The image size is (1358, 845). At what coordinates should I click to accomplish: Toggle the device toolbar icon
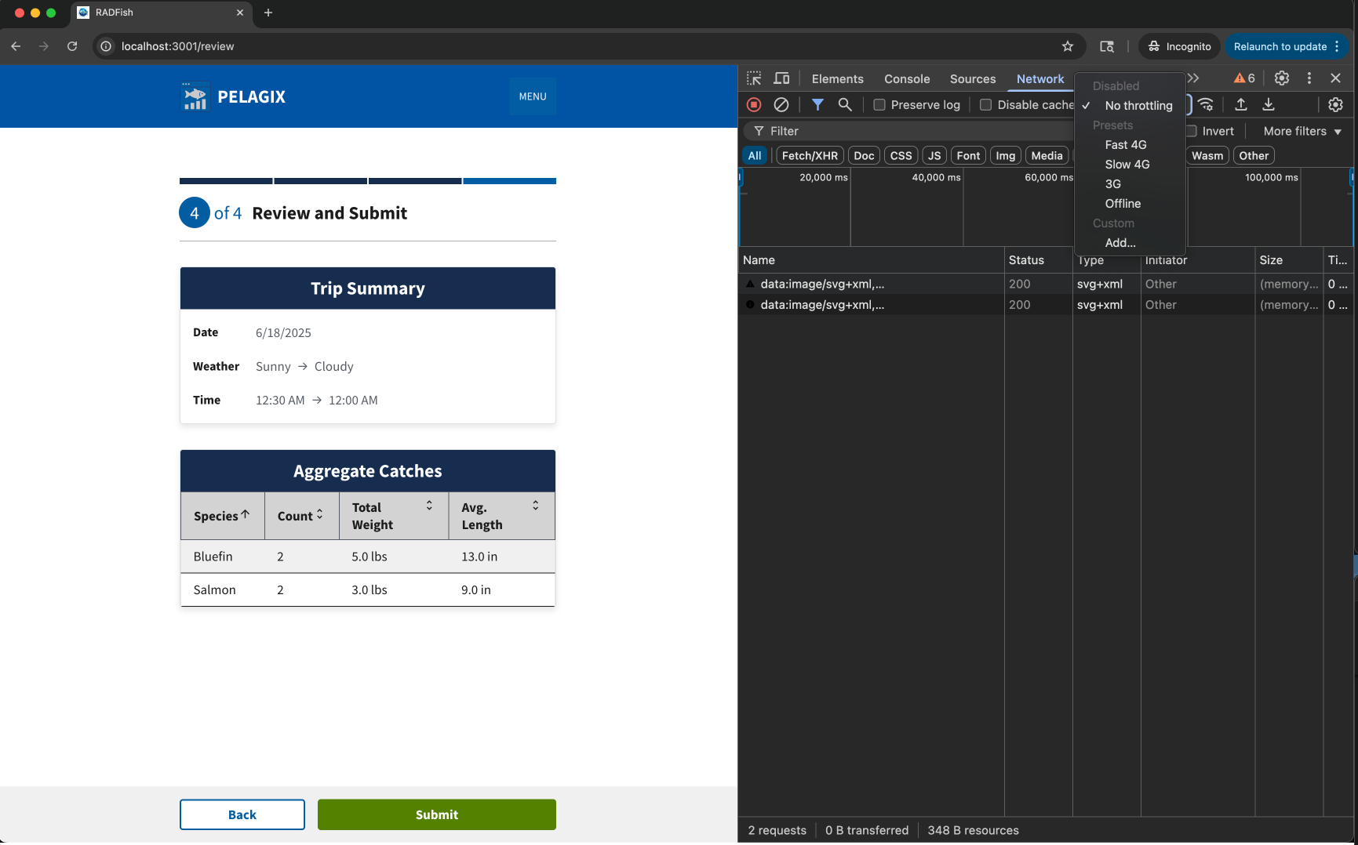pos(781,78)
